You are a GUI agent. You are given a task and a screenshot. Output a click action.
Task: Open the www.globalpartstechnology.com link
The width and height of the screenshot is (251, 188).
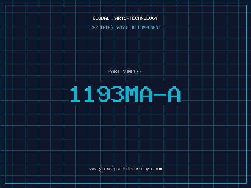[125, 169]
